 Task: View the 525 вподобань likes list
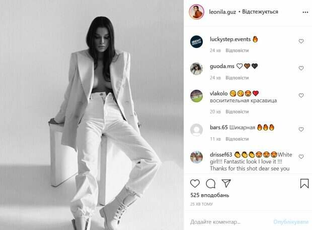point(209,195)
